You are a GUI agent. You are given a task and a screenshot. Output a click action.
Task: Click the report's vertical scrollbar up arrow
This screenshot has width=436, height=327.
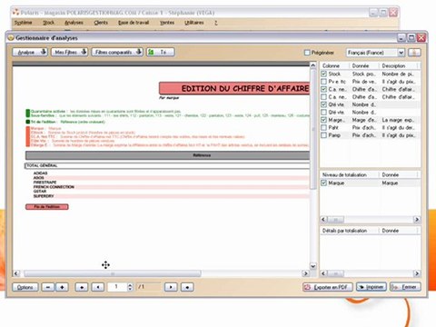click(313, 65)
